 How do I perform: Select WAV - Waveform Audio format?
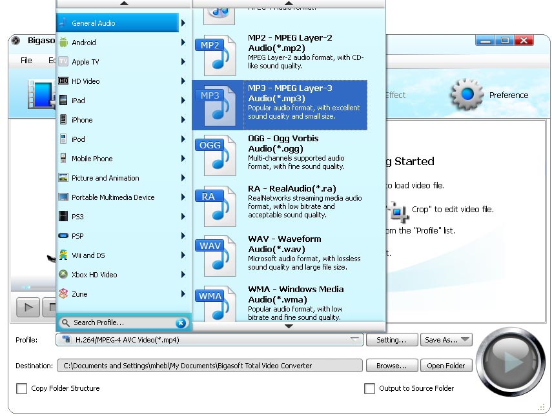(280, 256)
